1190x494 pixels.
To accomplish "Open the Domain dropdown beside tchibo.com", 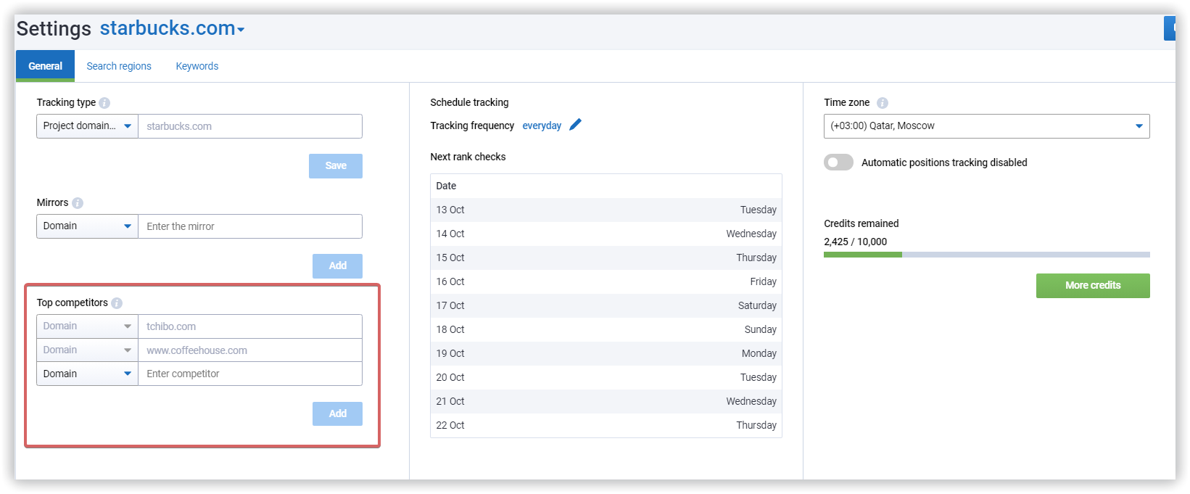I will [87, 326].
